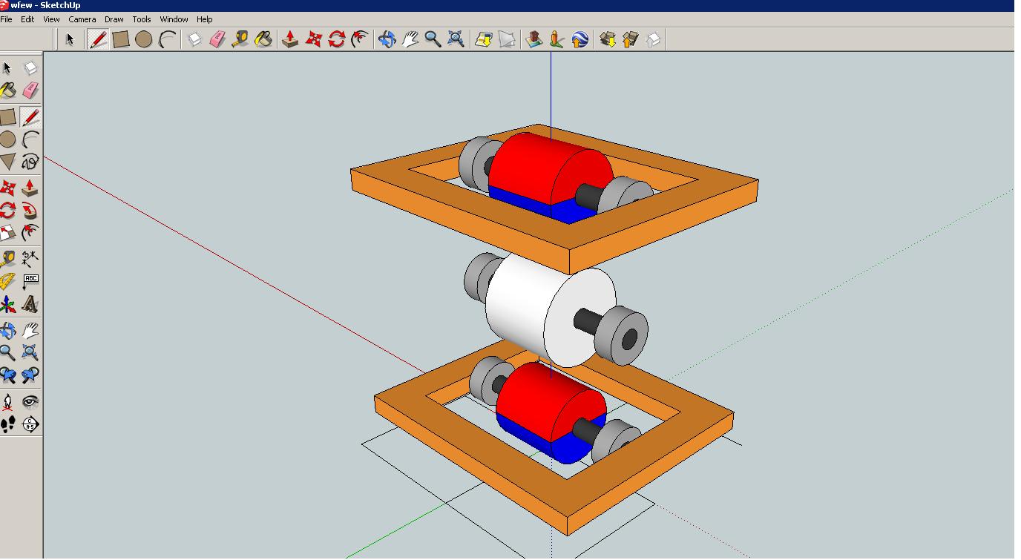Click Zoom Extents in the left palette

point(30,352)
